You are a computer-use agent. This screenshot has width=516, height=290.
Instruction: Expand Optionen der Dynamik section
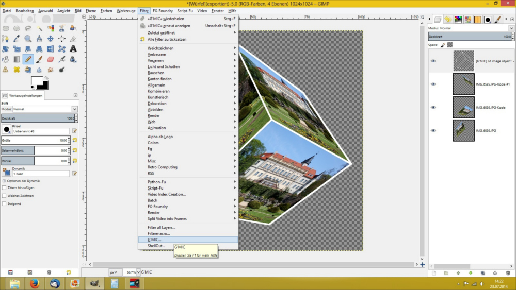4,181
